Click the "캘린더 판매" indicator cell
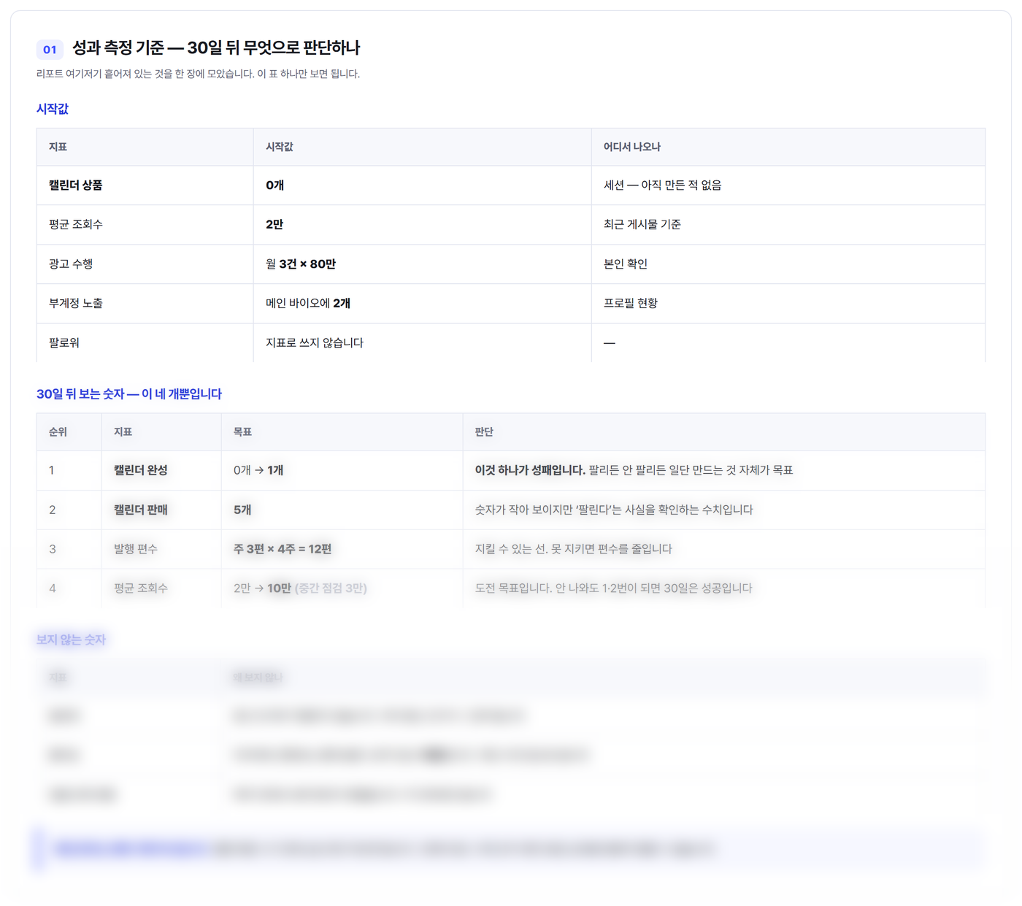Image resolution: width=1022 pixels, height=906 pixels. pos(161,510)
